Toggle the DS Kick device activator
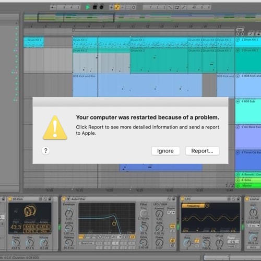Viewport: 261px width, 261px height. [10, 199]
